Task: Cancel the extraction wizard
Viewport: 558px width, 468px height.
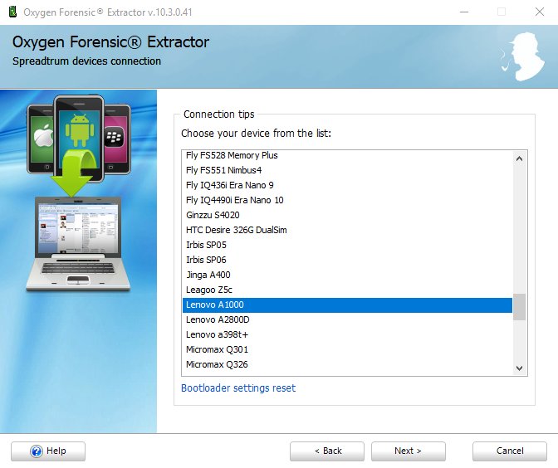Action: pyautogui.click(x=510, y=451)
